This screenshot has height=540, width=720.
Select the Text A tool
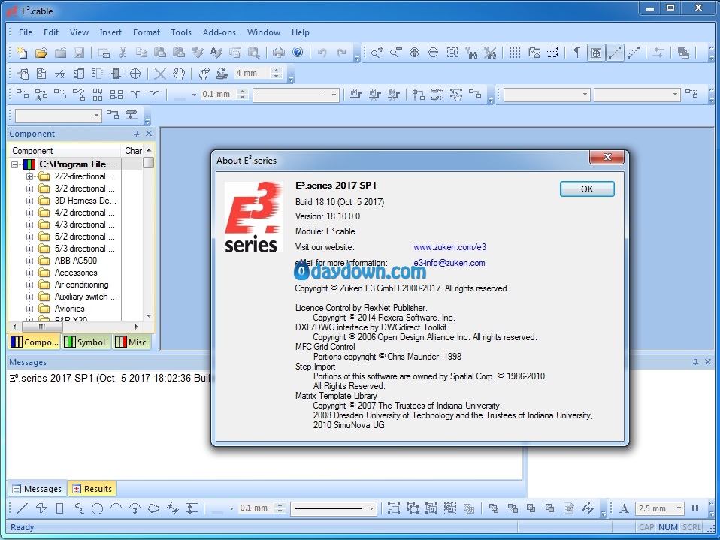[x=624, y=508]
